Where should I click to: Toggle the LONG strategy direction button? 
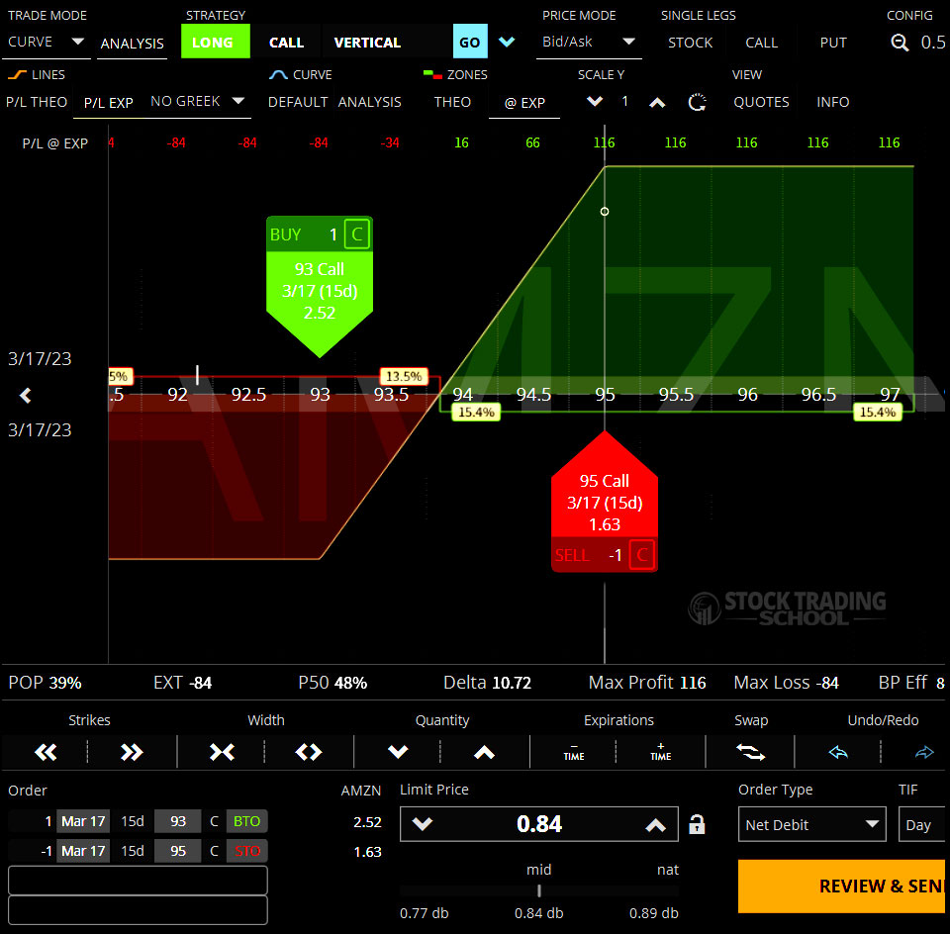click(215, 42)
